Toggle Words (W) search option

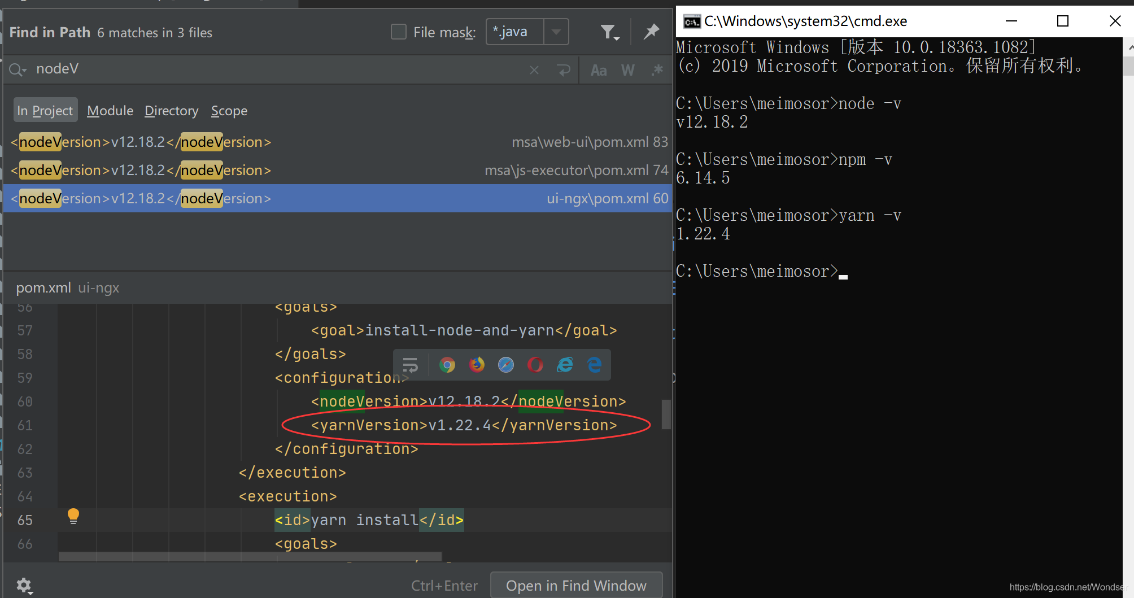tap(628, 70)
